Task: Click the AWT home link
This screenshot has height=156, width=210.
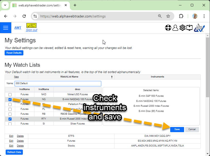Action: pyautogui.click(x=18, y=28)
